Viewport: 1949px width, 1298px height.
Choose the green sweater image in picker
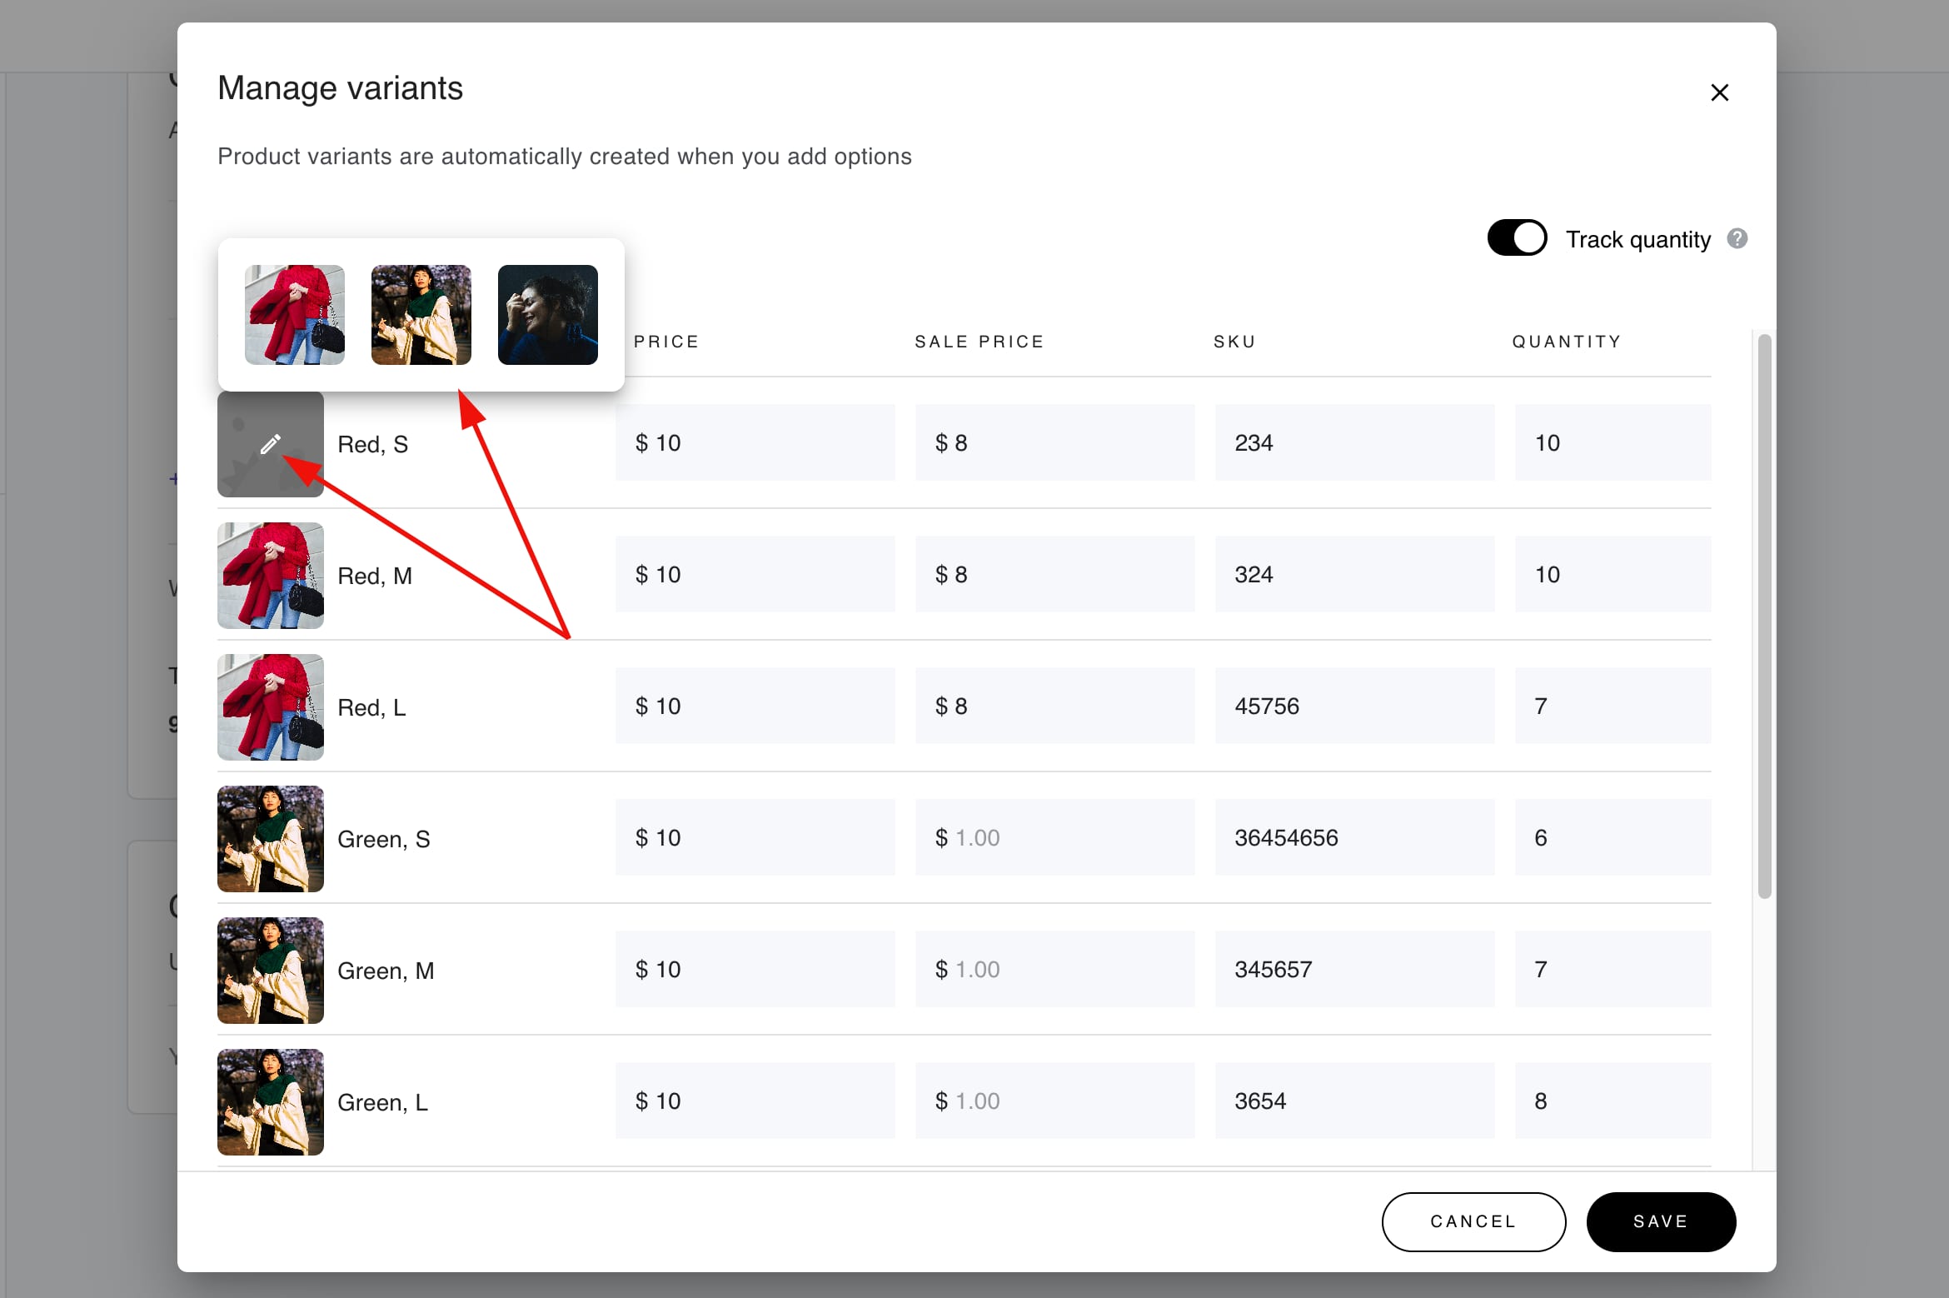(x=421, y=315)
